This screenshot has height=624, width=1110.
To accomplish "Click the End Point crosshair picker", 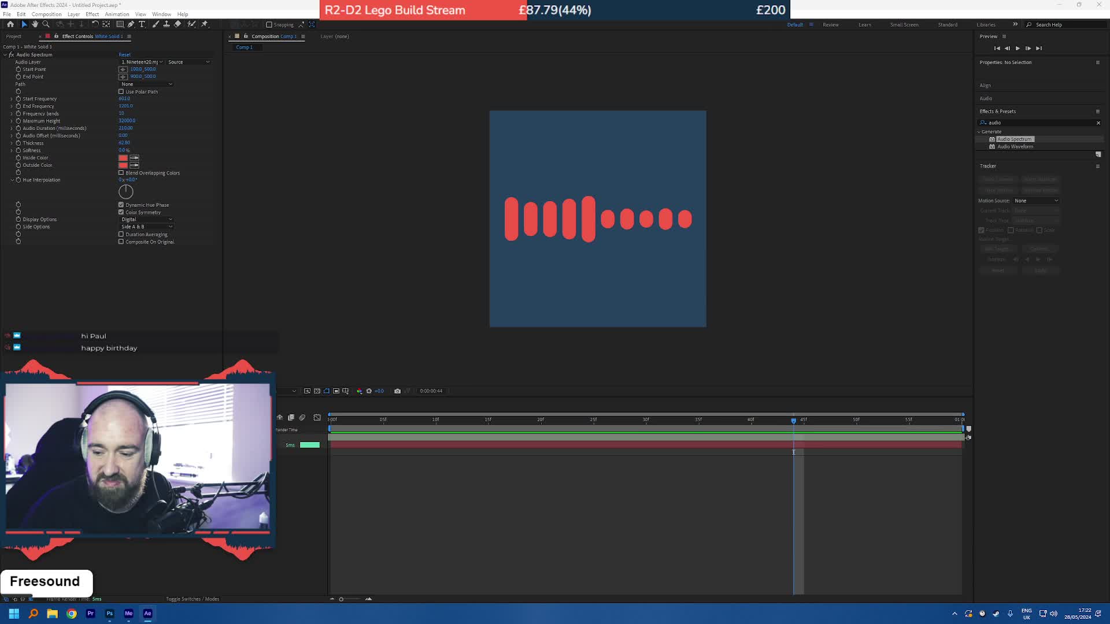I will click(123, 77).
